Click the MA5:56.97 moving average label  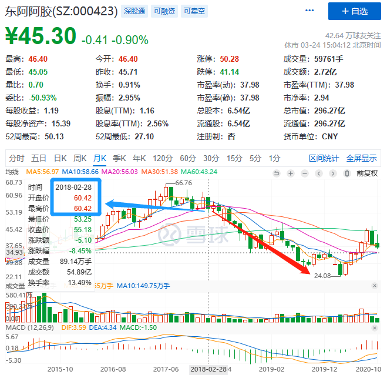pyautogui.click(x=42, y=172)
